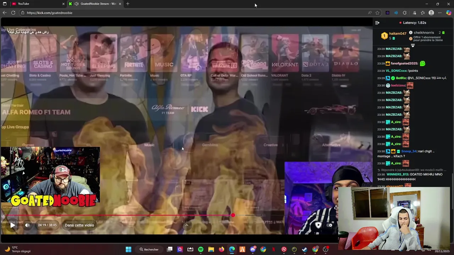Open Firefox from the taskbar
This screenshot has height=255, width=454.
[x=222, y=249]
